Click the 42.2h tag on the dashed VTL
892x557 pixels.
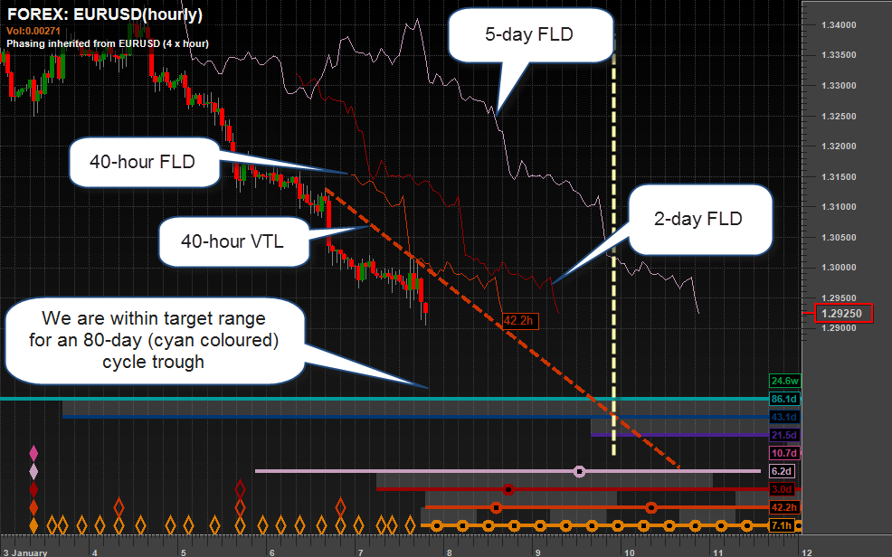518,320
